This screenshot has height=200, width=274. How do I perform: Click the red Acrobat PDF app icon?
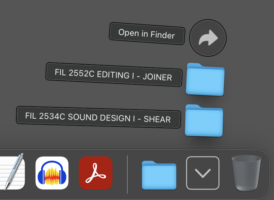[96, 173]
